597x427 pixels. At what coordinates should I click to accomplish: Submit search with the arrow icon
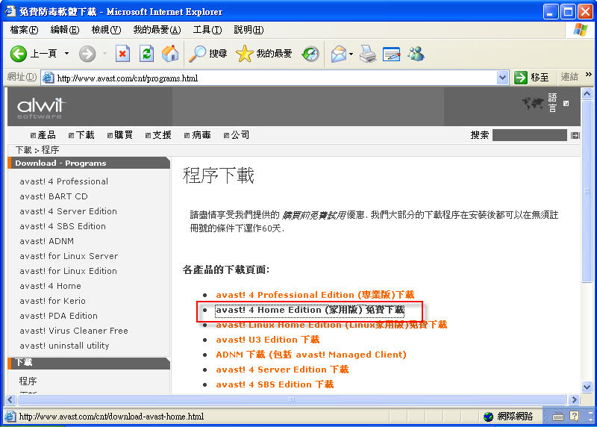coord(575,135)
